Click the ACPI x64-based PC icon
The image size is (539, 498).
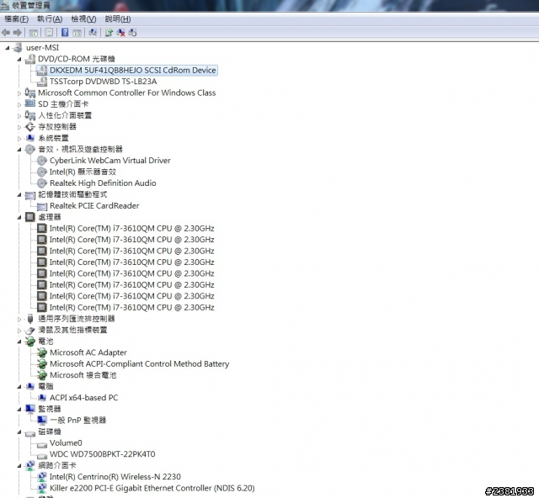click(x=42, y=398)
